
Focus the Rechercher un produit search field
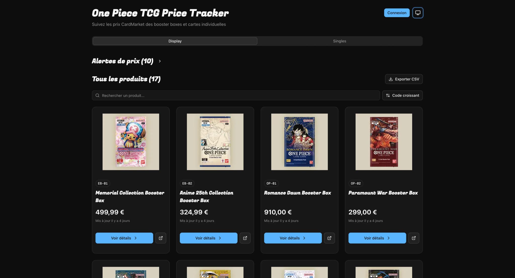(x=236, y=95)
